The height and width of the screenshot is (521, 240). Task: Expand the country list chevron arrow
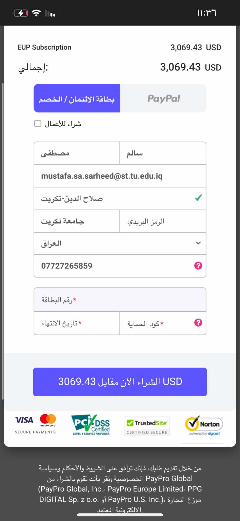click(198, 243)
